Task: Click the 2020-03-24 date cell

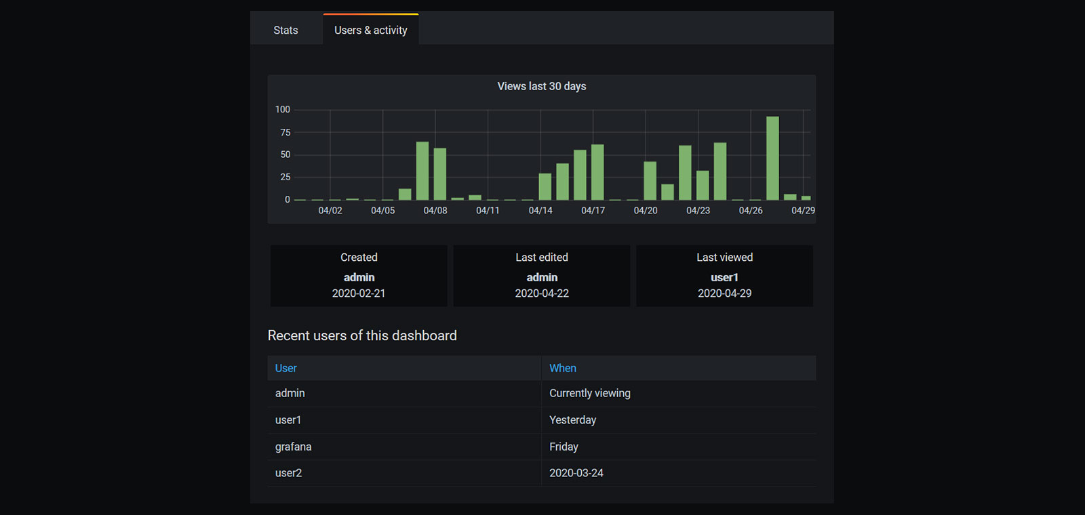Action: point(576,473)
